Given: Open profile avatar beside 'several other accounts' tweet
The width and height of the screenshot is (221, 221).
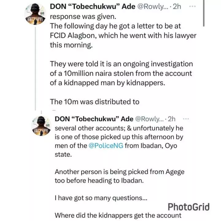Looking at the screenshot, I should [41, 126].
